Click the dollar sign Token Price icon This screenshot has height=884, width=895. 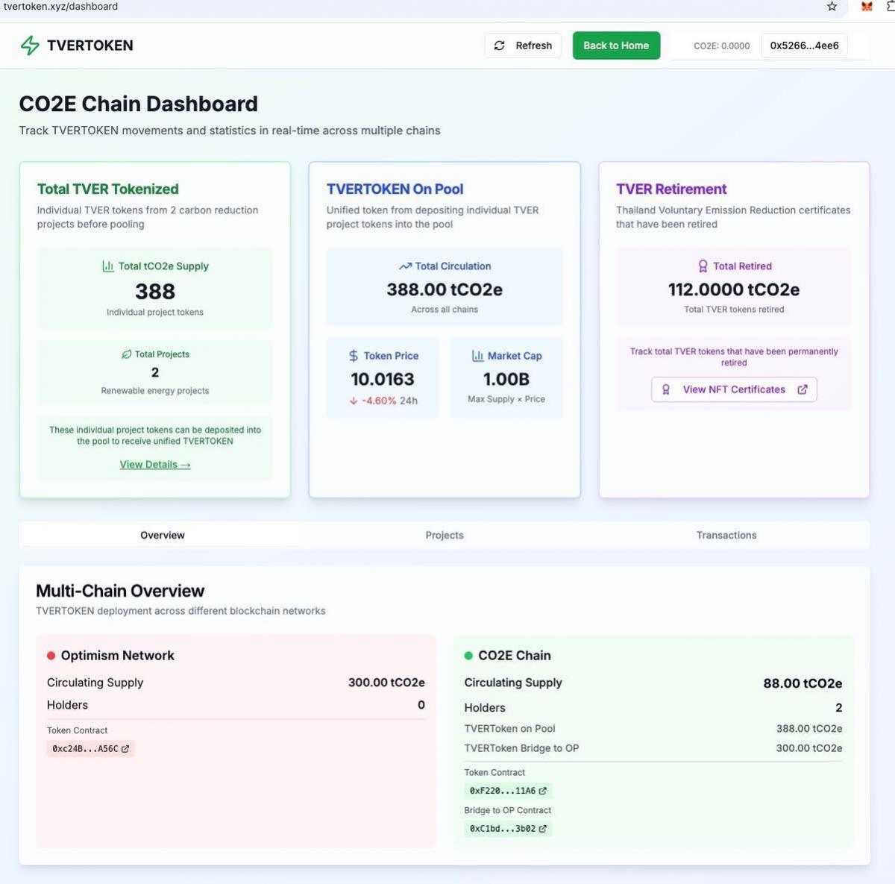click(x=354, y=356)
